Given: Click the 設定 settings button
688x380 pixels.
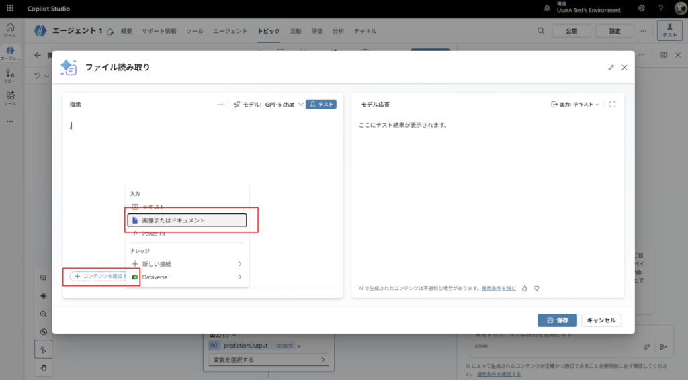Looking at the screenshot, I should coord(615,31).
